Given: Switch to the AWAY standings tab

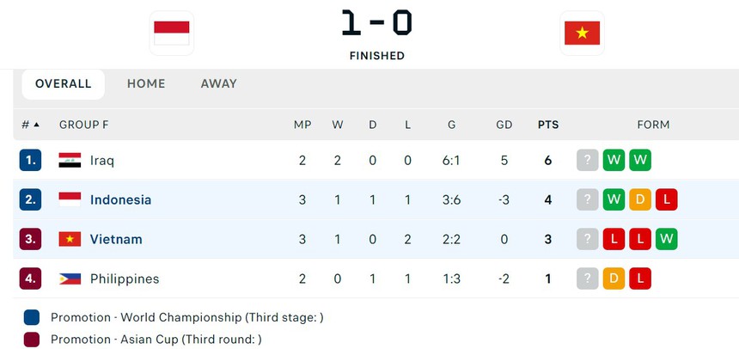Looking at the screenshot, I should [218, 83].
